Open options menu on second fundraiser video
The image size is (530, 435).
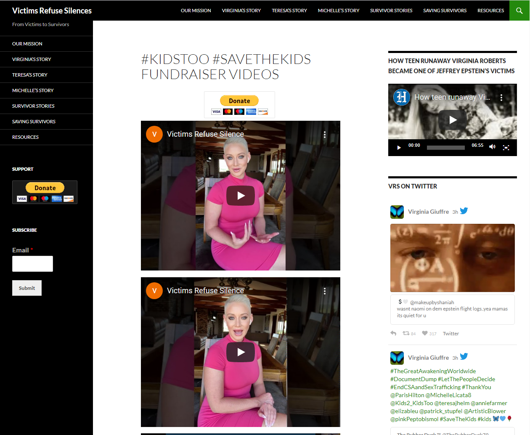coord(325,291)
